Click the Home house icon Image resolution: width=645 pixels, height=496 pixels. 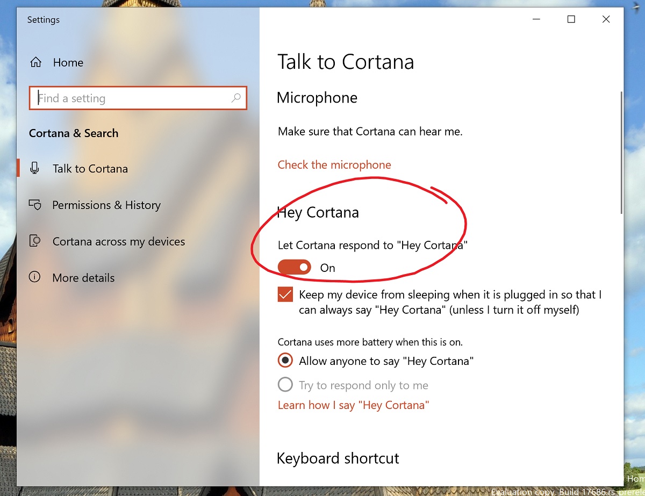point(35,62)
